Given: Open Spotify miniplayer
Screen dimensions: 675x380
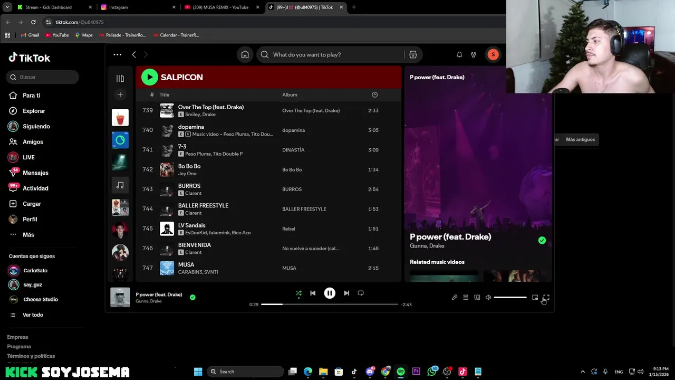Looking at the screenshot, I should pyautogui.click(x=535, y=298).
